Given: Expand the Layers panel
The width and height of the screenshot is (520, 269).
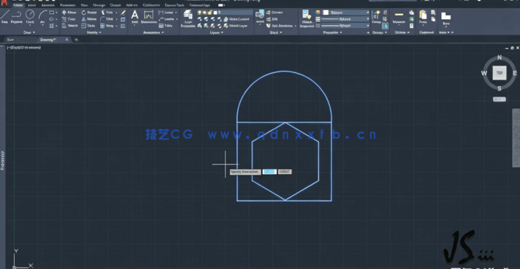Looking at the screenshot, I should 217,32.
